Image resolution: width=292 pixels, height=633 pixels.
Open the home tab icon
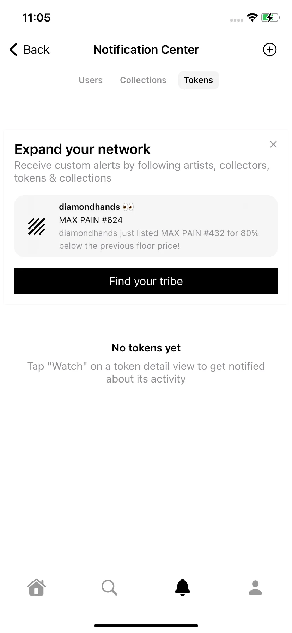click(36, 587)
